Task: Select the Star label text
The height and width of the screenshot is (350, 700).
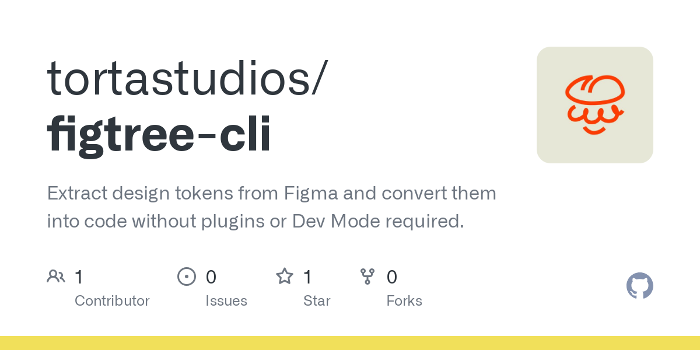Action: (317, 301)
